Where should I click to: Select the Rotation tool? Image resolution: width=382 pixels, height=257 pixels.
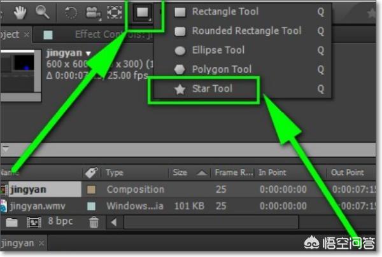(71, 11)
